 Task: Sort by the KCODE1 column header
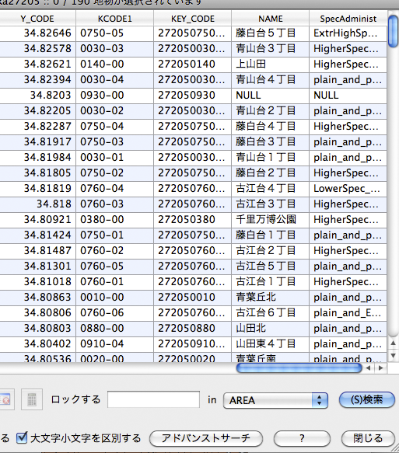point(115,19)
